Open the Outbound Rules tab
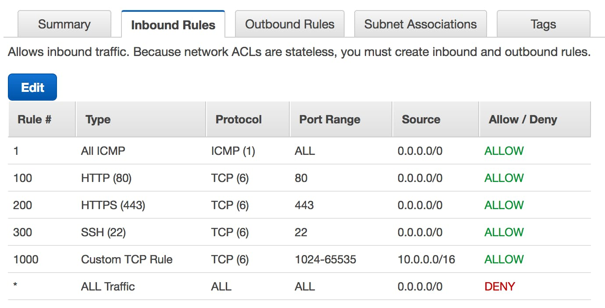This screenshot has width=605, height=308. tap(290, 24)
